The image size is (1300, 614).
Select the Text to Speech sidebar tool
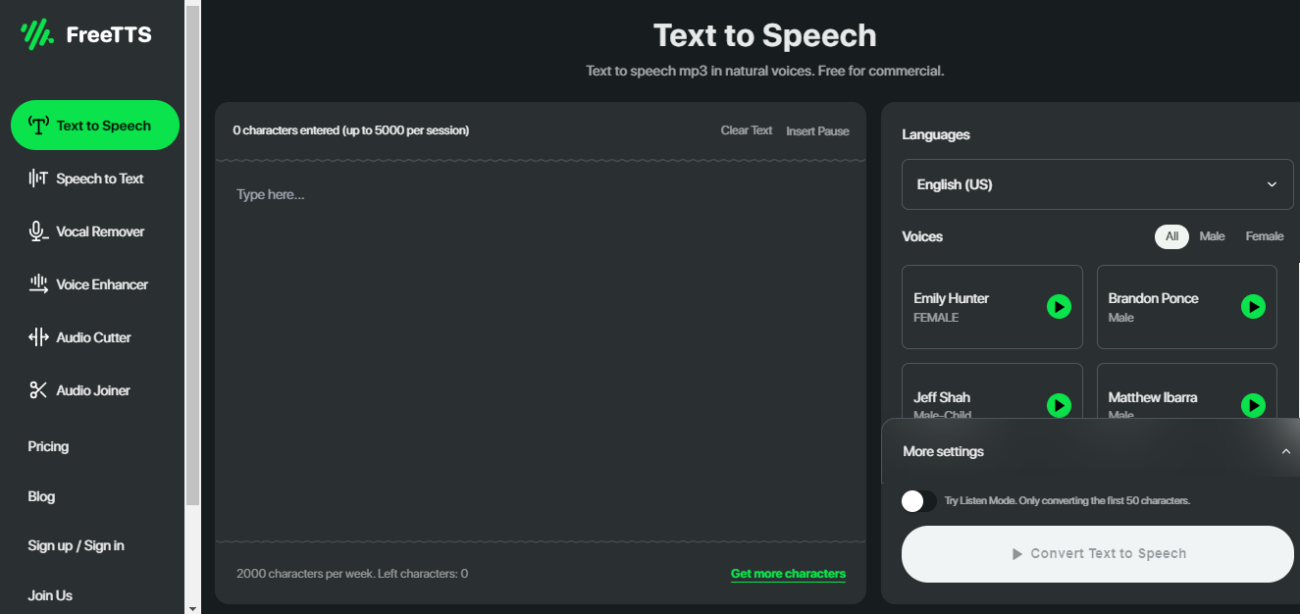pos(94,125)
